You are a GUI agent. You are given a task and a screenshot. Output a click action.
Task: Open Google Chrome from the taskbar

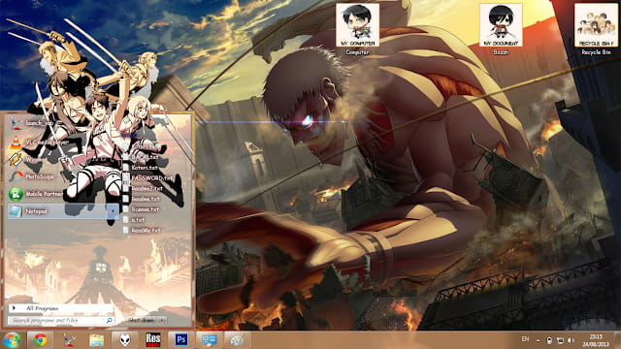click(x=40, y=340)
